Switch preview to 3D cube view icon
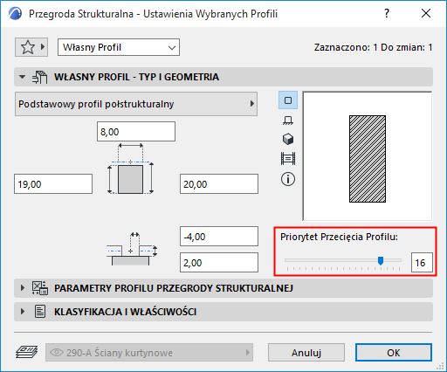This screenshot has width=447, height=372. [288, 139]
